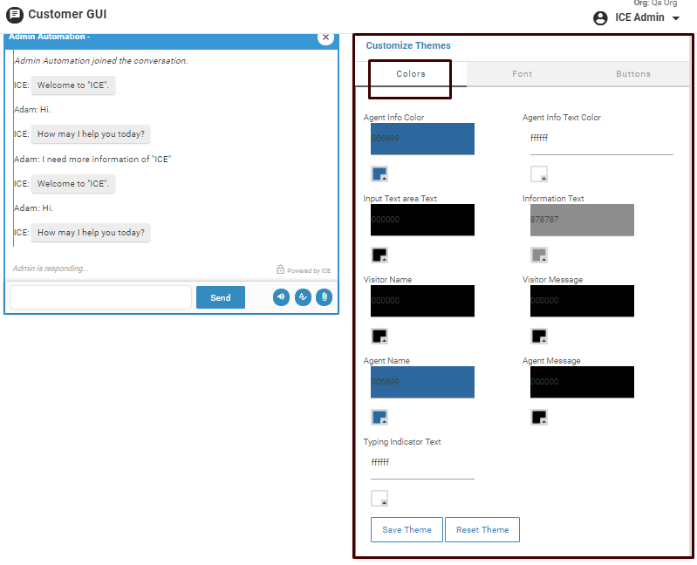Click the ICE Admin user avatar icon
697x565 pixels.
click(x=600, y=17)
